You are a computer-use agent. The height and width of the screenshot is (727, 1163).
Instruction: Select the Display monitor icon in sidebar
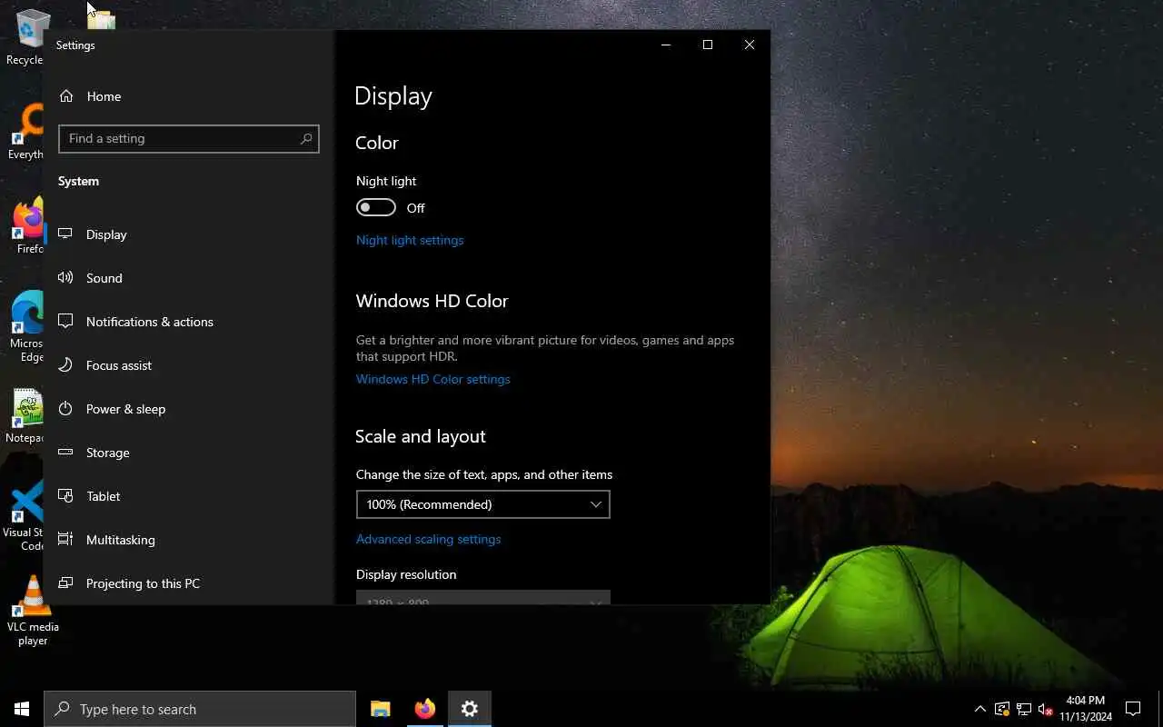pyautogui.click(x=65, y=234)
